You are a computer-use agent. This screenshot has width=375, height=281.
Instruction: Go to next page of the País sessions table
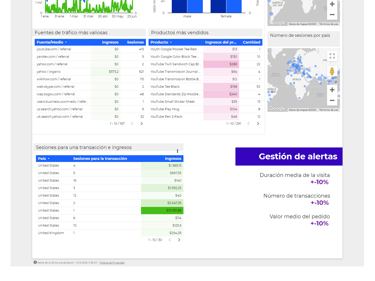[x=179, y=240]
